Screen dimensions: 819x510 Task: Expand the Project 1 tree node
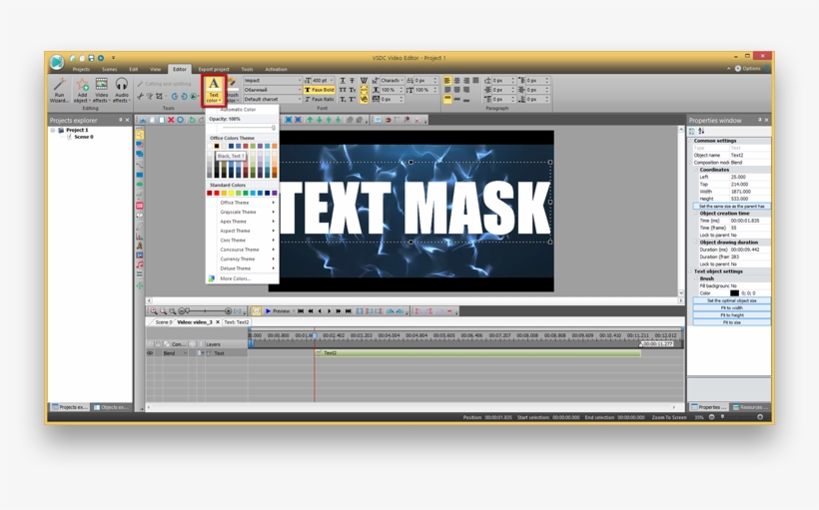[x=53, y=130]
